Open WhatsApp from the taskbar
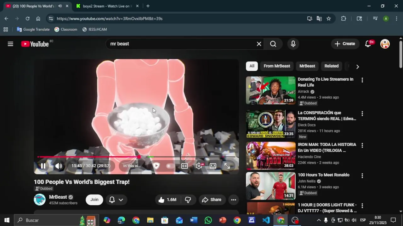The height and width of the screenshot is (226, 403). pyautogui.click(x=208, y=220)
